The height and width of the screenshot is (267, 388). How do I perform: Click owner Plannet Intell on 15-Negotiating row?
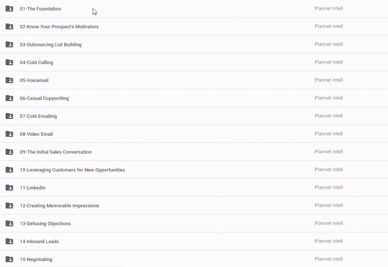(329, 259)
